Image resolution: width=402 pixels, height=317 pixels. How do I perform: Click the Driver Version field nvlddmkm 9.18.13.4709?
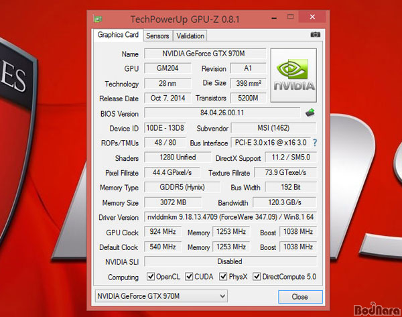(x=230, y=217)
